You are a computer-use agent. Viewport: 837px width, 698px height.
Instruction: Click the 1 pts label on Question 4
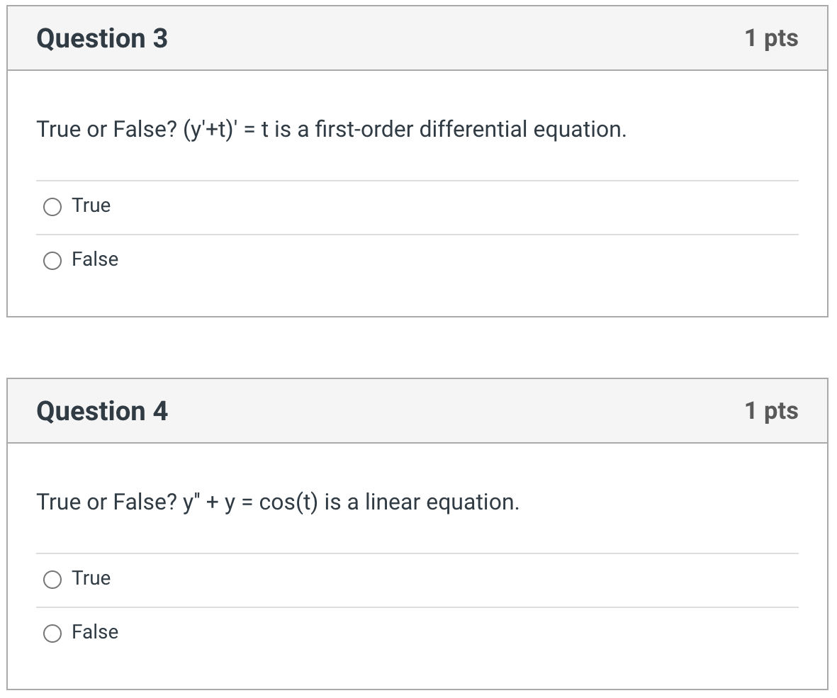tap(772, 411)
